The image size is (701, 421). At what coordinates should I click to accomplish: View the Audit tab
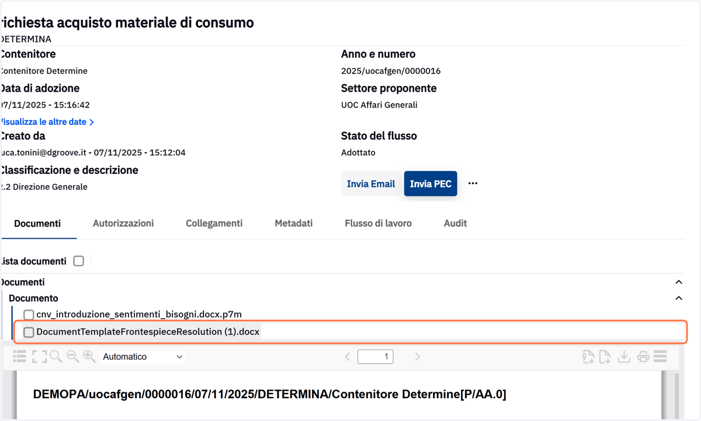pyautogui.click(x=455, y=223)
